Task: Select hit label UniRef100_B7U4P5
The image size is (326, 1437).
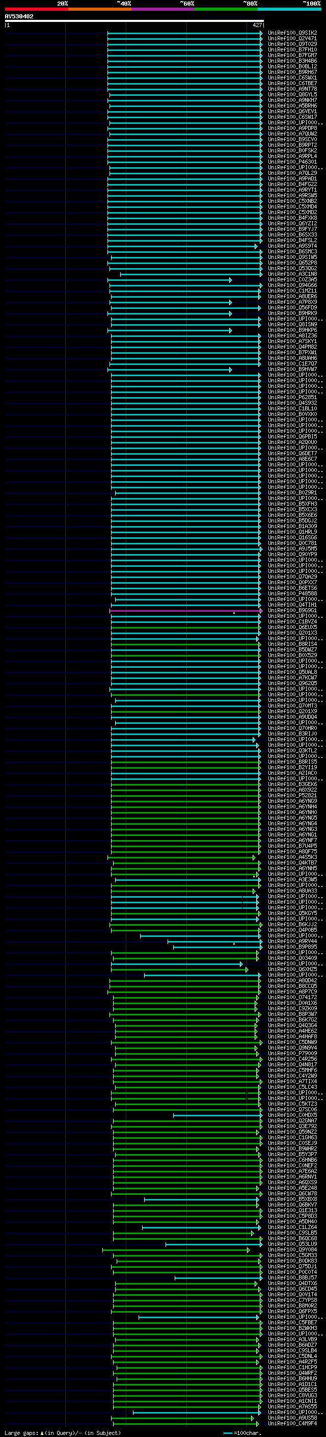Action: [292, 846]
